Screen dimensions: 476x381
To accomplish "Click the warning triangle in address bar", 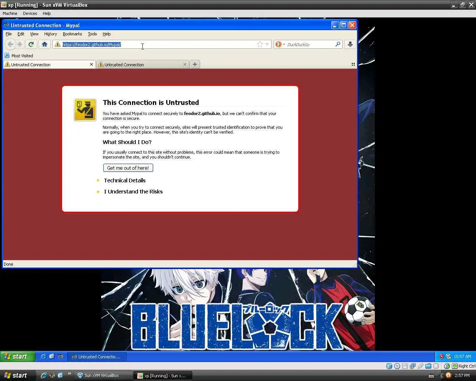I will pyautogui.click(x=57, y=44).
